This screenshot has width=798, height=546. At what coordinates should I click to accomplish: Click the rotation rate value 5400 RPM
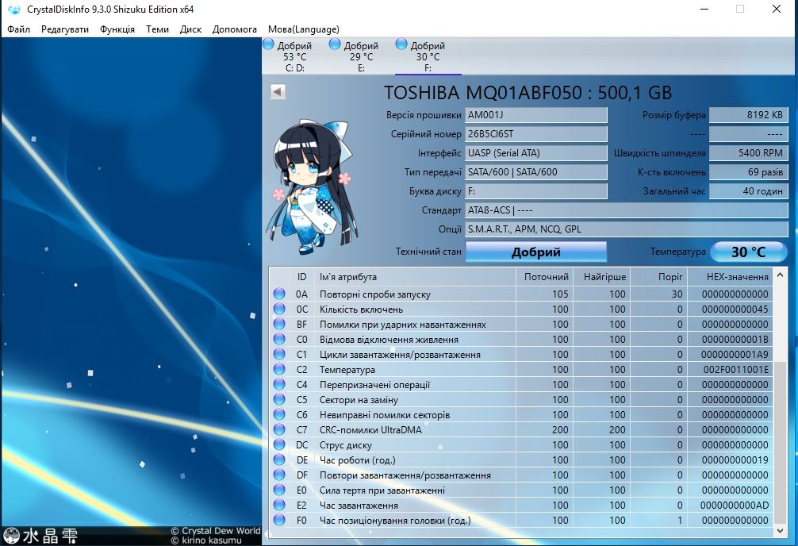pyautogui.click(x=748, y=153)
